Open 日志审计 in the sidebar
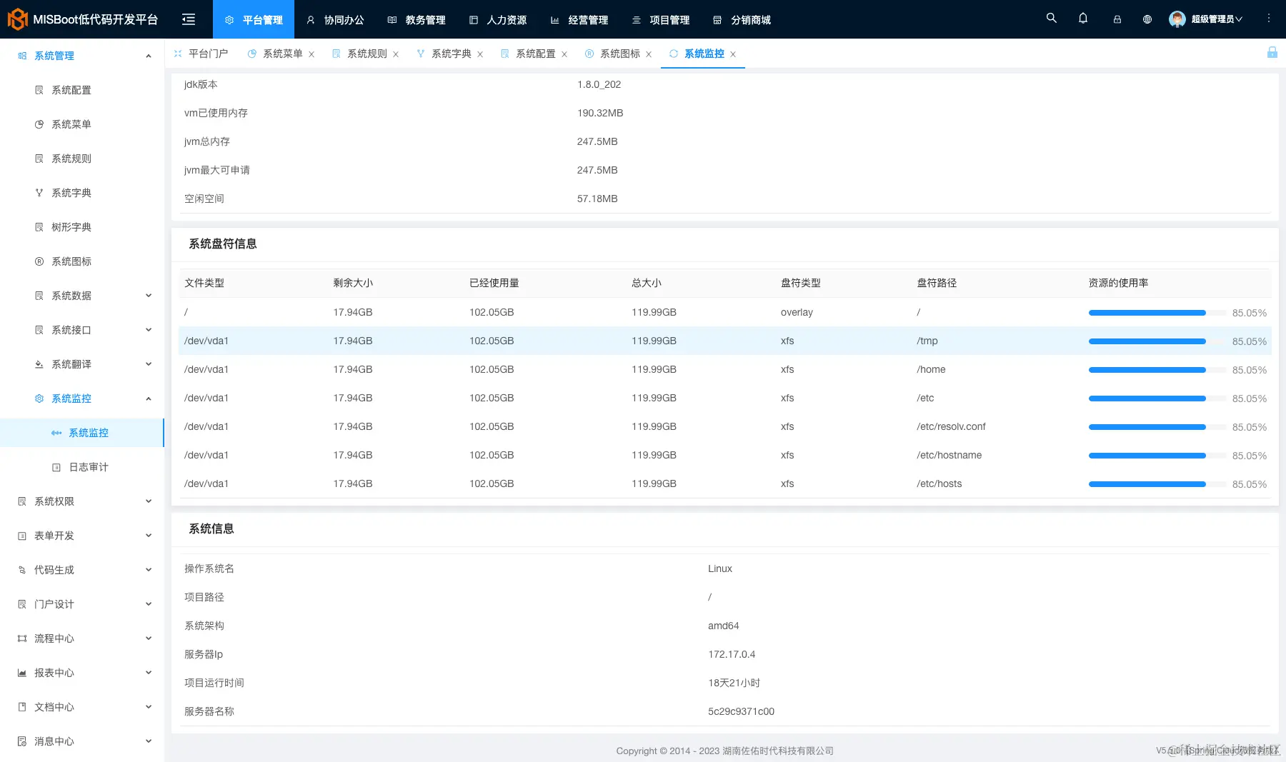The image size is (1286, 762). tap(82, 467)
